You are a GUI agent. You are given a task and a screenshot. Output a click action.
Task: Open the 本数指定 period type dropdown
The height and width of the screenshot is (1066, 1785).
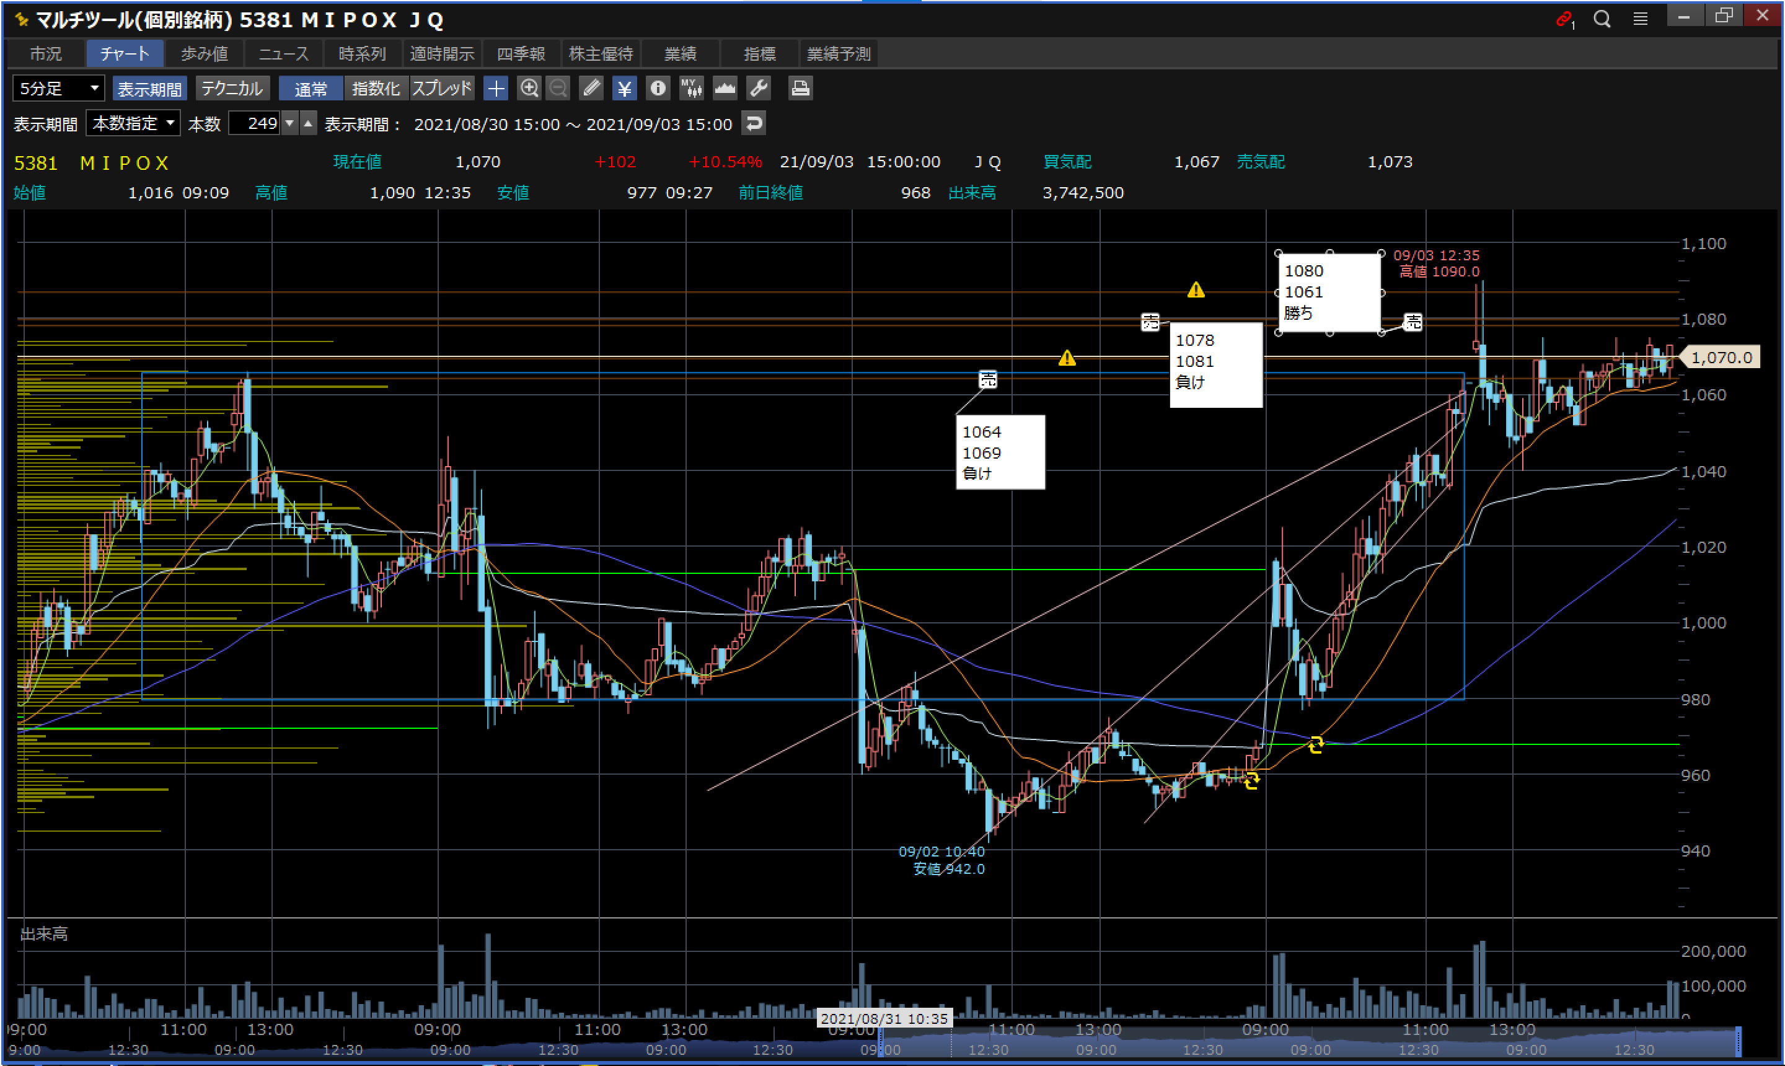click(x=133, y=123)
